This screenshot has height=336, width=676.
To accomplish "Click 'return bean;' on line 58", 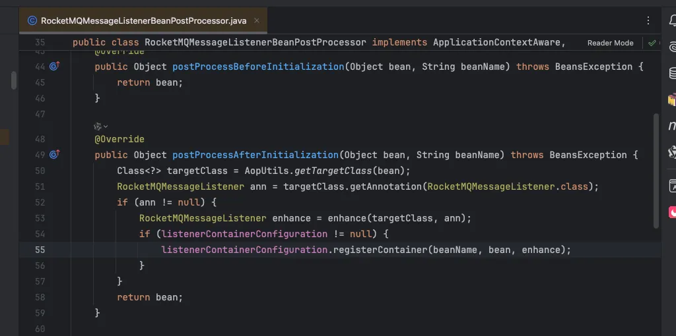I will tap(150, 297).
